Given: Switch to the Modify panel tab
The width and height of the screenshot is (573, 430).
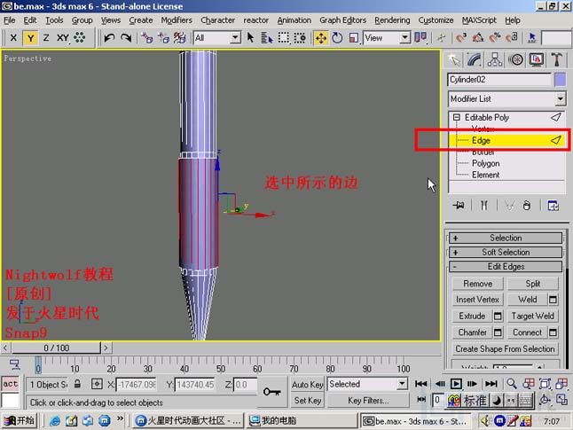Looking at the screenshot, I should point(474,60).
